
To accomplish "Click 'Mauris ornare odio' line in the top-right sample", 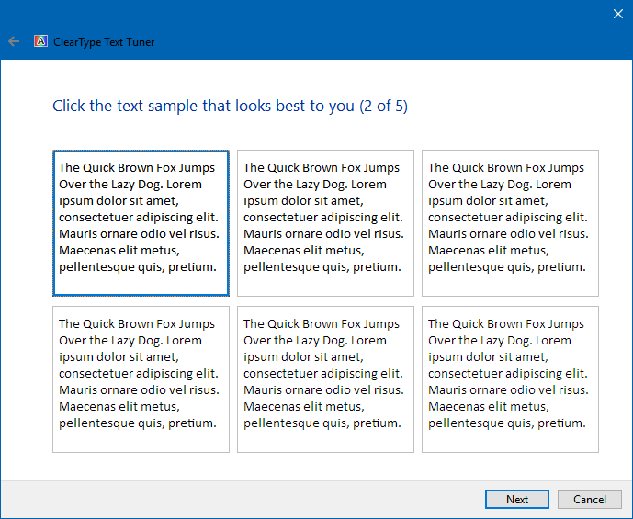I will pyautogui.click(x=508, y=233).
